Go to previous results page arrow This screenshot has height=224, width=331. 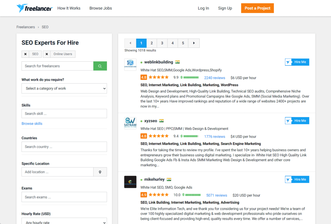(130, 43)
